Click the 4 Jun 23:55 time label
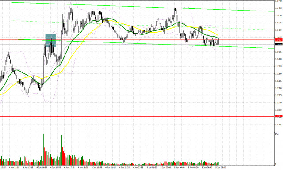The image size is (283, 170). 138,167
